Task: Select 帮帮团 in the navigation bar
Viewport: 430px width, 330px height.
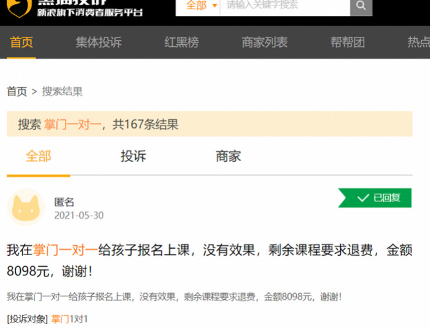Action: coord(348,42)
